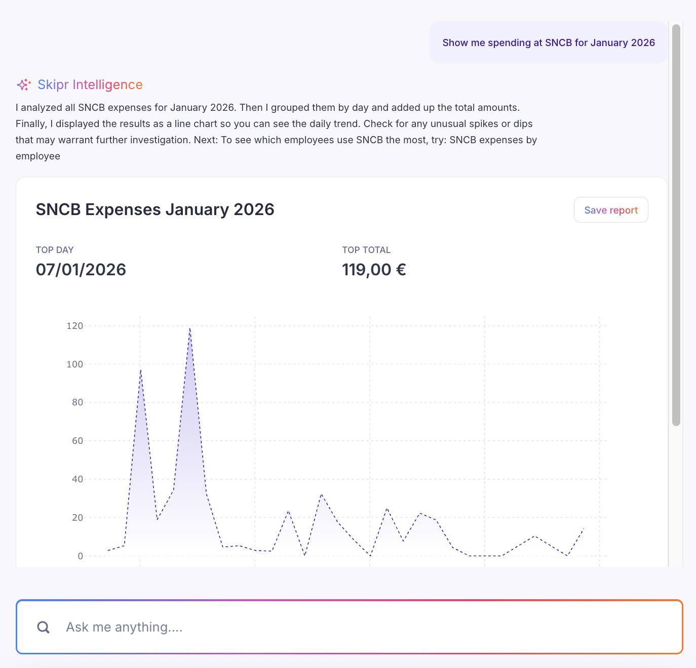Click the 60 label on the y-axis
696x668 pixels.
[78, 441]
